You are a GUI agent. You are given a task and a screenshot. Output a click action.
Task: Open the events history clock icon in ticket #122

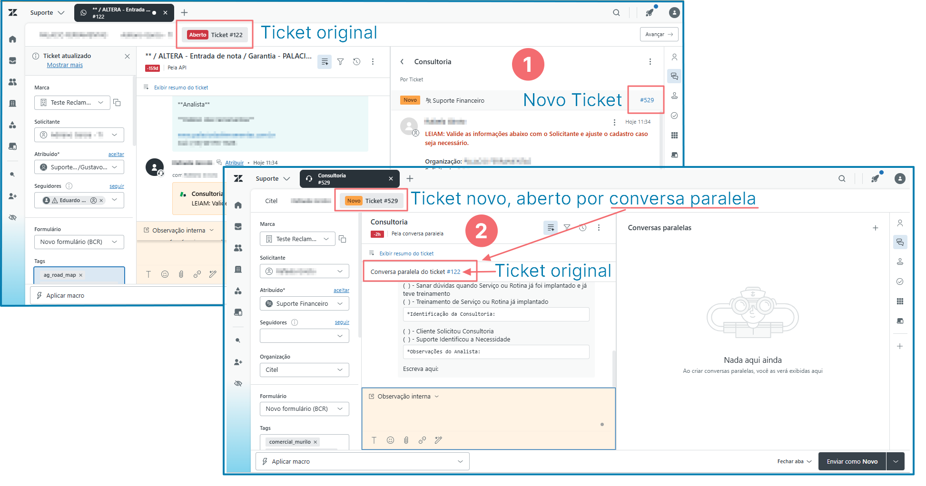[x=357, y=61]
